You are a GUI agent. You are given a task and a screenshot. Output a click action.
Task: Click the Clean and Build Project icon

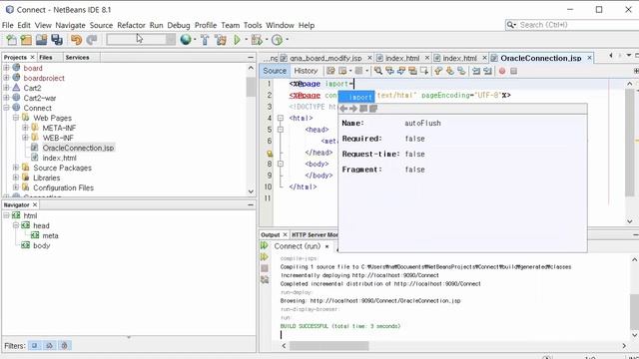pyautogui.click(x=221, y=40)
